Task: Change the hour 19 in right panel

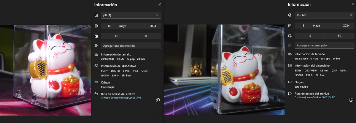Action: [309, 36]
